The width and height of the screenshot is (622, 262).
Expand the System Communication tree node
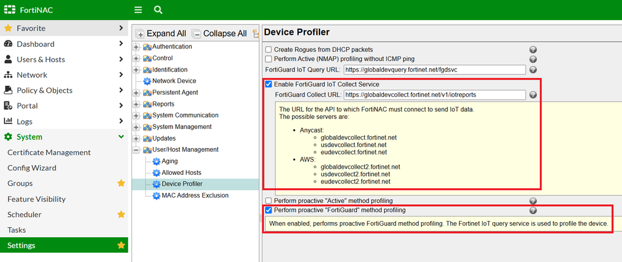136,116
